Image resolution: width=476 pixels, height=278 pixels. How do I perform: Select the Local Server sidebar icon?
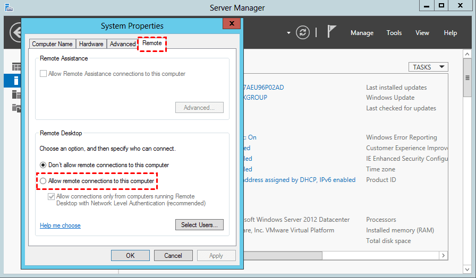(x=16, y=81)
